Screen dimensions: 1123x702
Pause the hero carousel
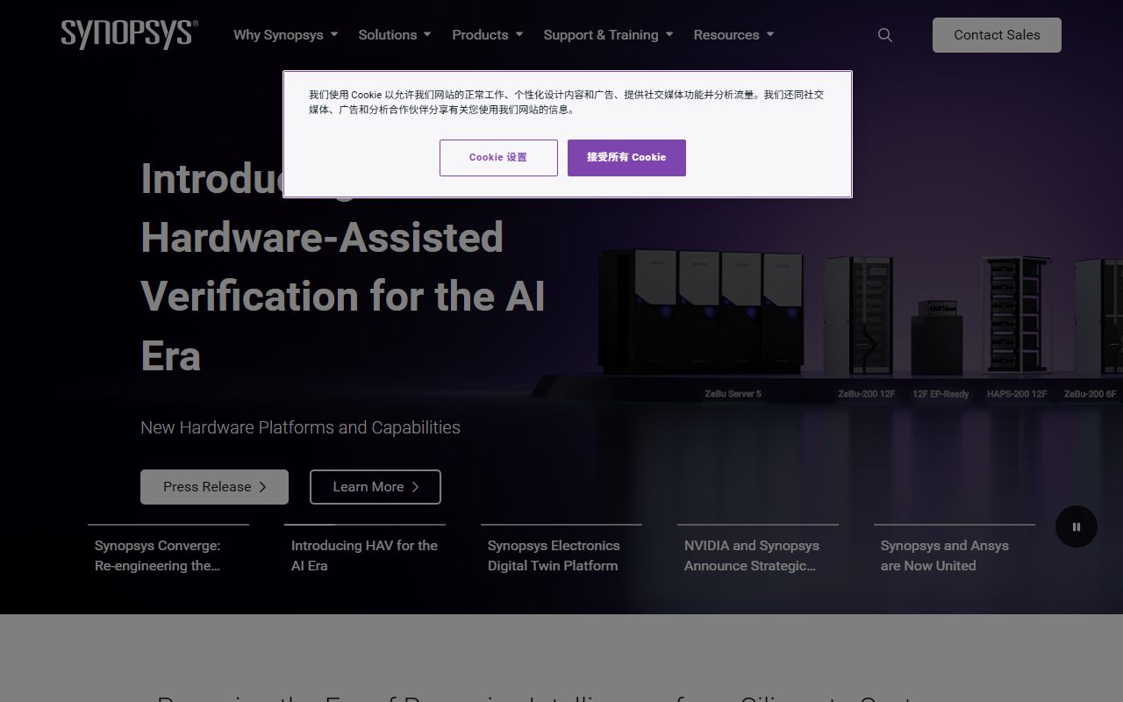1077,526
